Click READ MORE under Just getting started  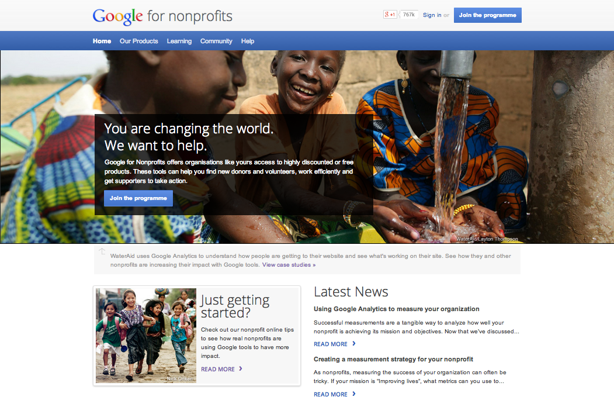218,369
